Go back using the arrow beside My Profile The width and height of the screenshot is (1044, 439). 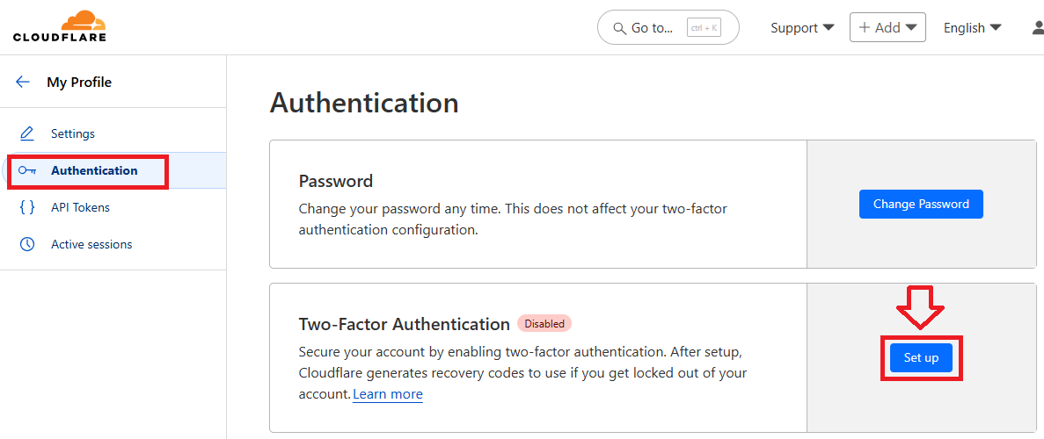[x=23, y=82]
